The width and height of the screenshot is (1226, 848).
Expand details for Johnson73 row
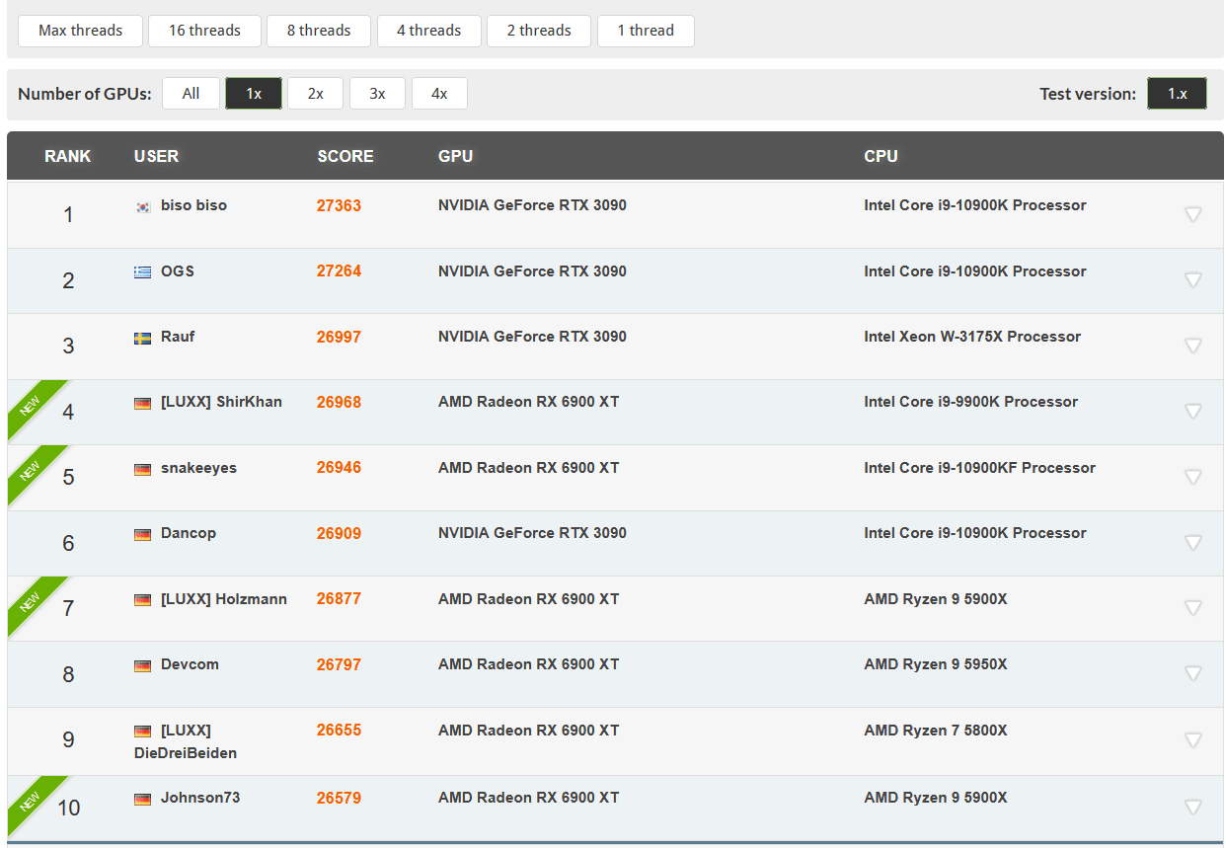coord(1192,808)
